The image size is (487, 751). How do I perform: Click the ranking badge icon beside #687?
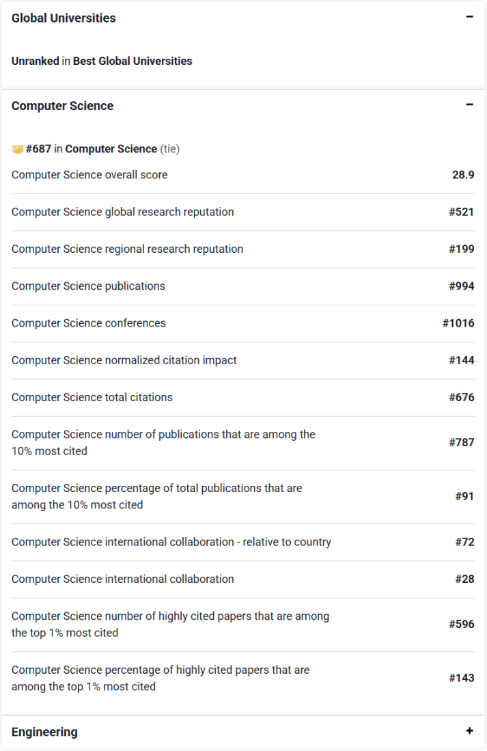(18, 149)
